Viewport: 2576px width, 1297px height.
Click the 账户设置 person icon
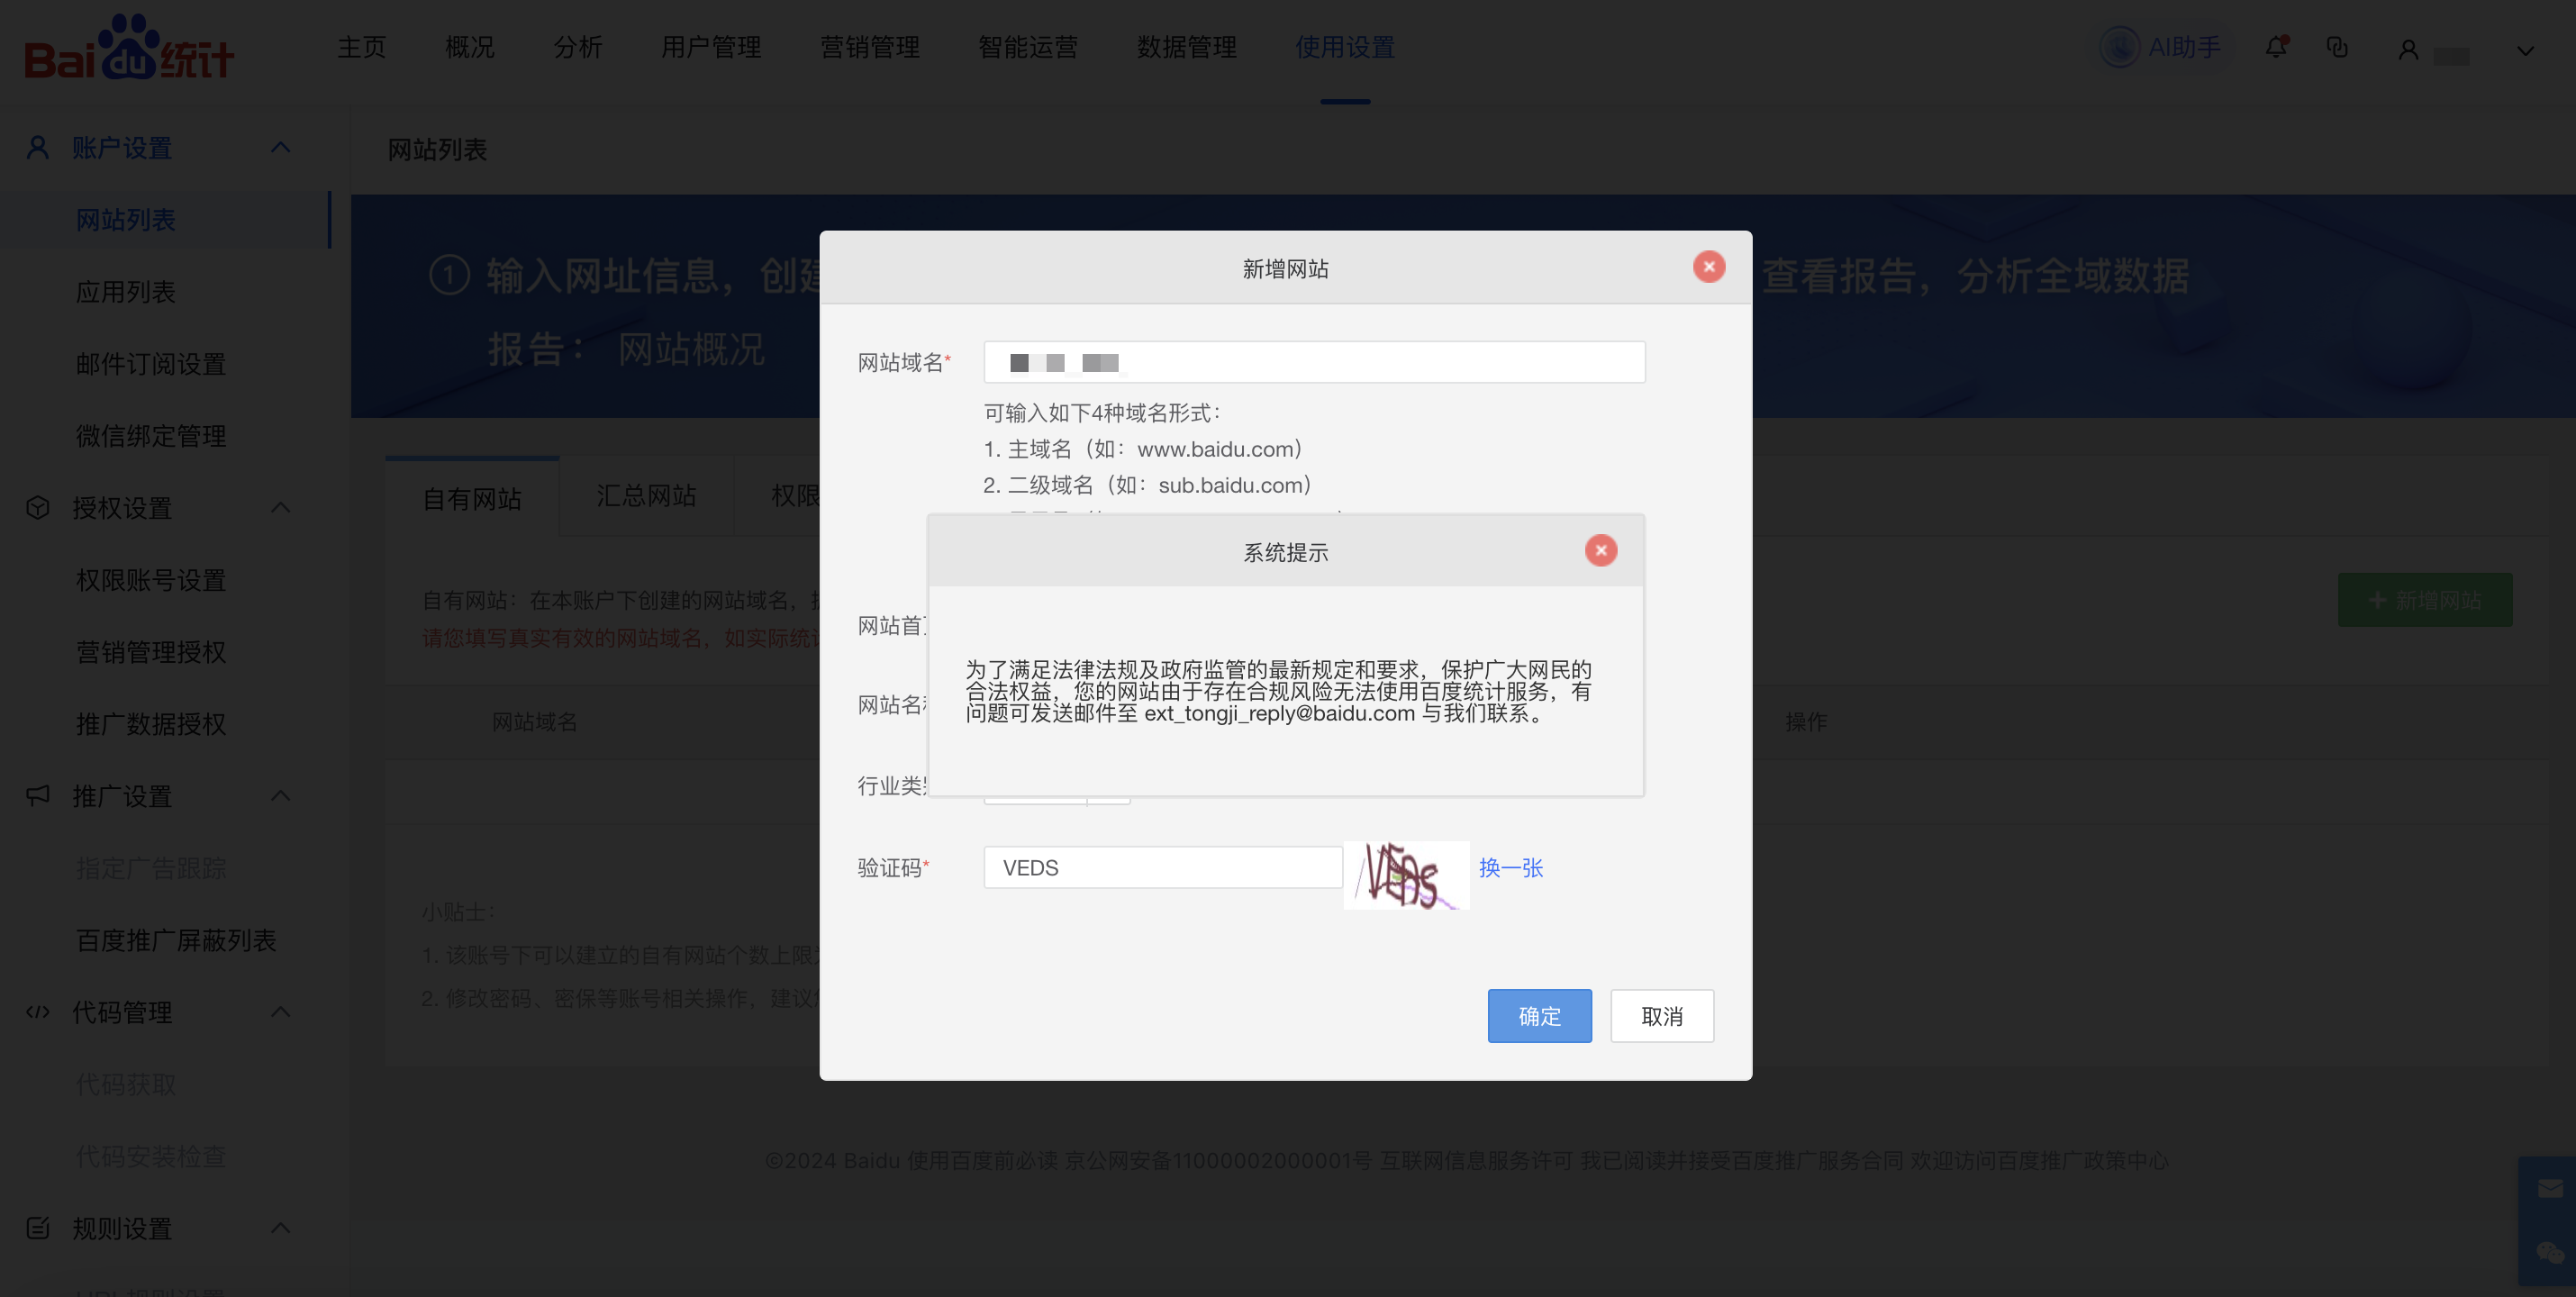click(x=38, y=147)
